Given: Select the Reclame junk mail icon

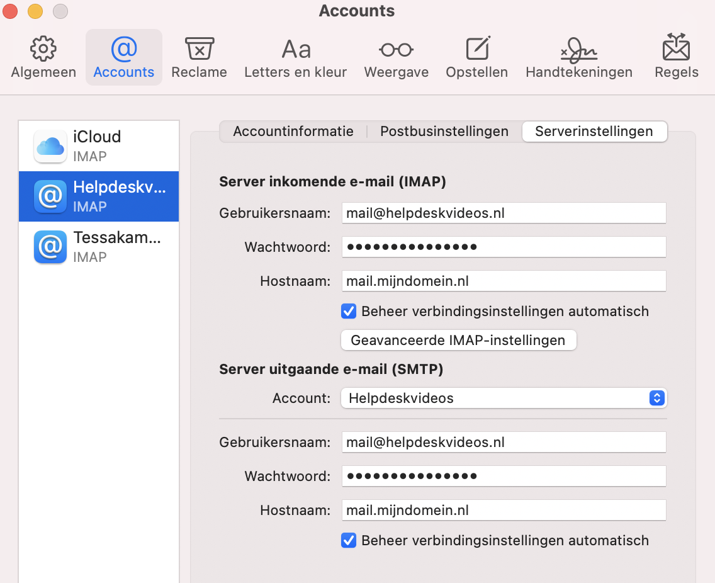Looking at the screenshot, I should pyautogui.click(x=199, y=57).
